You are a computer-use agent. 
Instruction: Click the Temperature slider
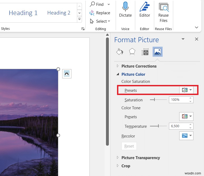click(x=158, y=126)
